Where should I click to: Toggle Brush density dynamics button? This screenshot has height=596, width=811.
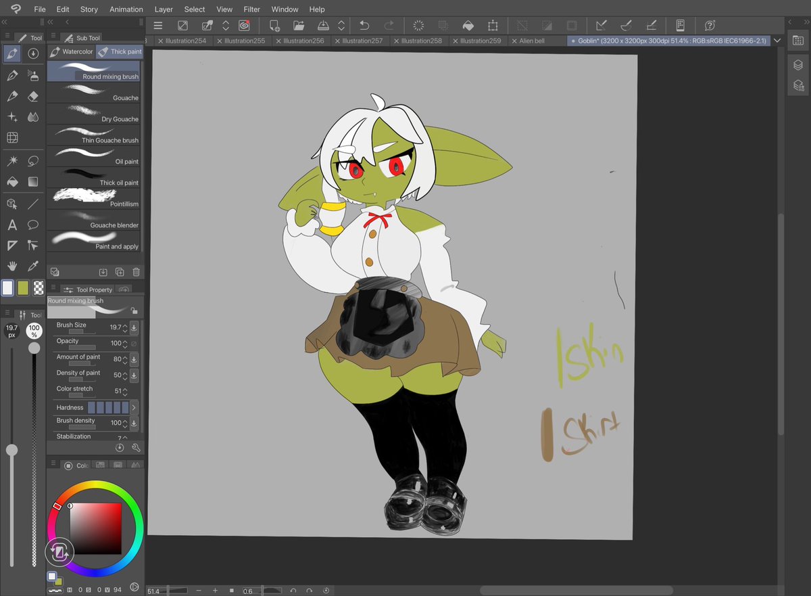coord(133,423)
